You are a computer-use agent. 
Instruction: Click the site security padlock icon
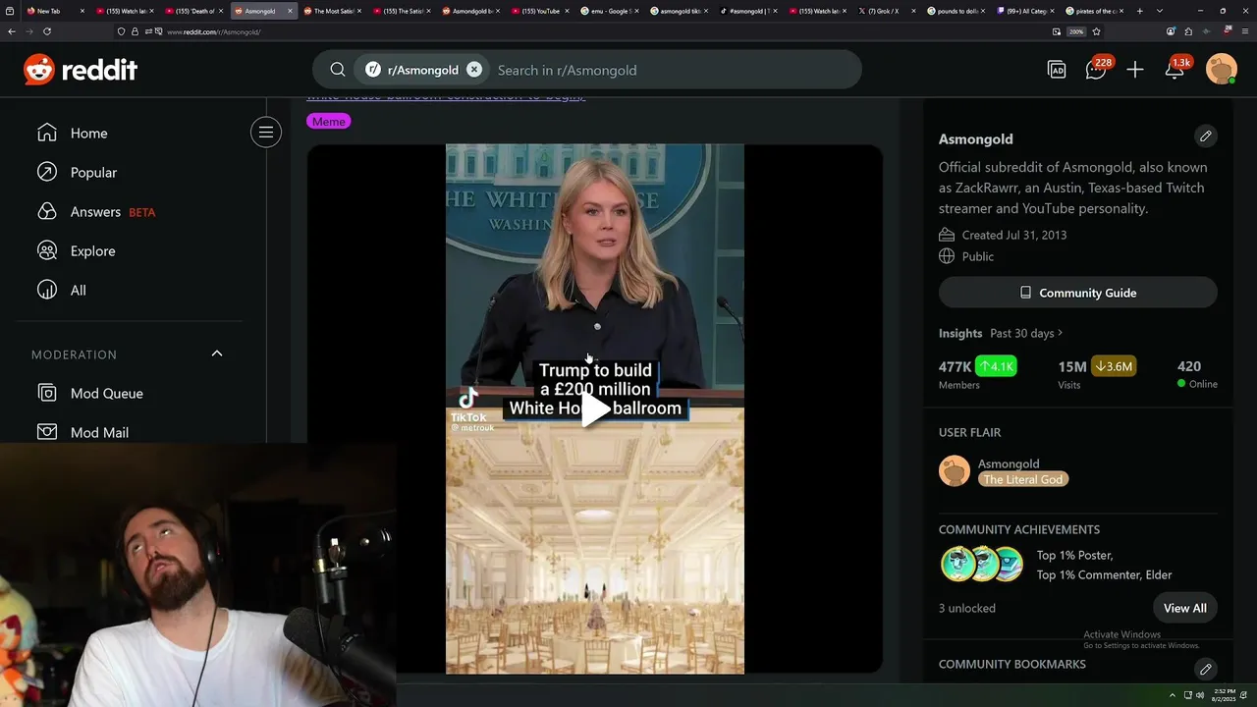[135, 31]
